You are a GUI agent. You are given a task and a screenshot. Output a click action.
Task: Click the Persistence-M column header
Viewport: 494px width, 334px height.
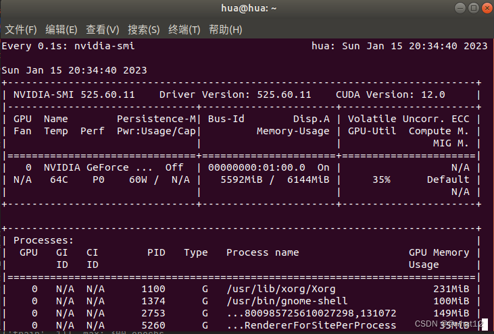click(x=156, y=119)
